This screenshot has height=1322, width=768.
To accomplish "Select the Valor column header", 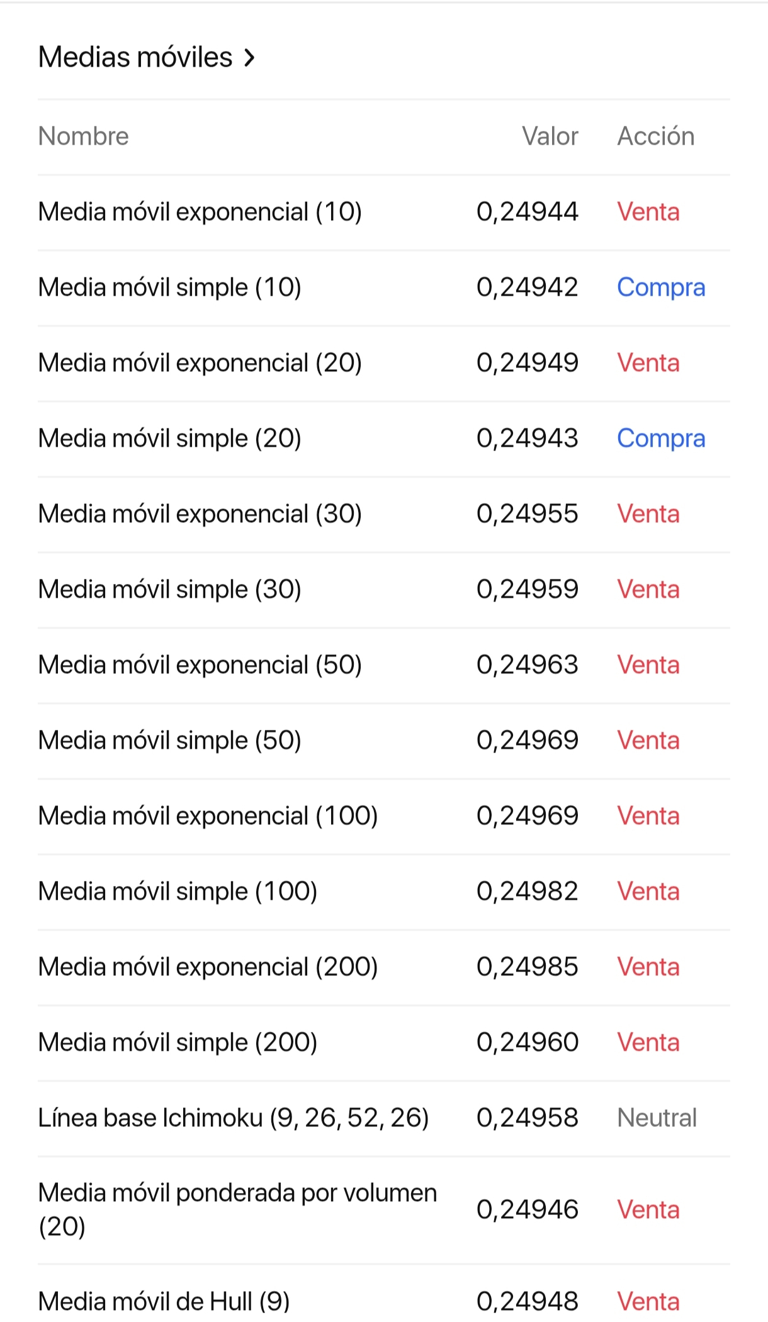I will (550, 137).
